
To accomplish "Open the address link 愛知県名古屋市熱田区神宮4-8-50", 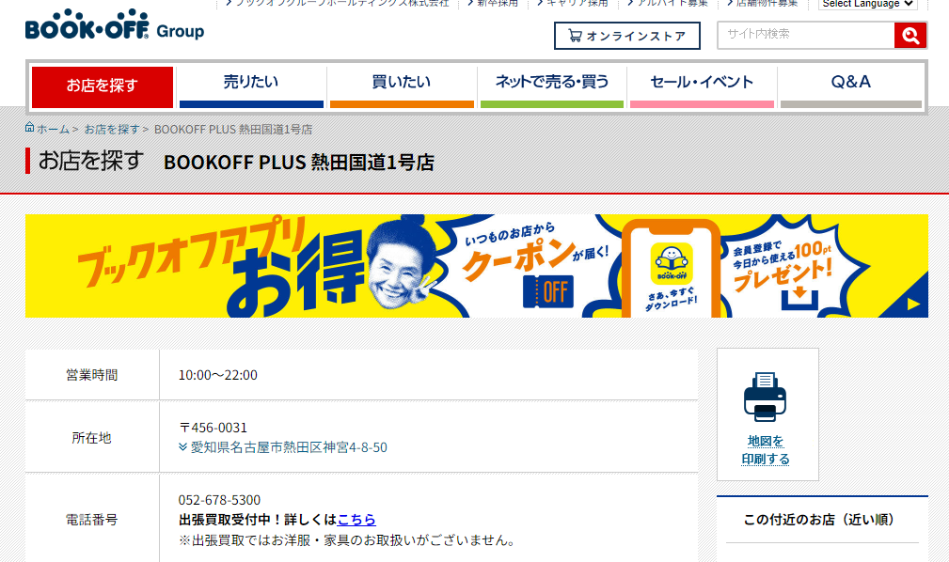I will [289, 447].
